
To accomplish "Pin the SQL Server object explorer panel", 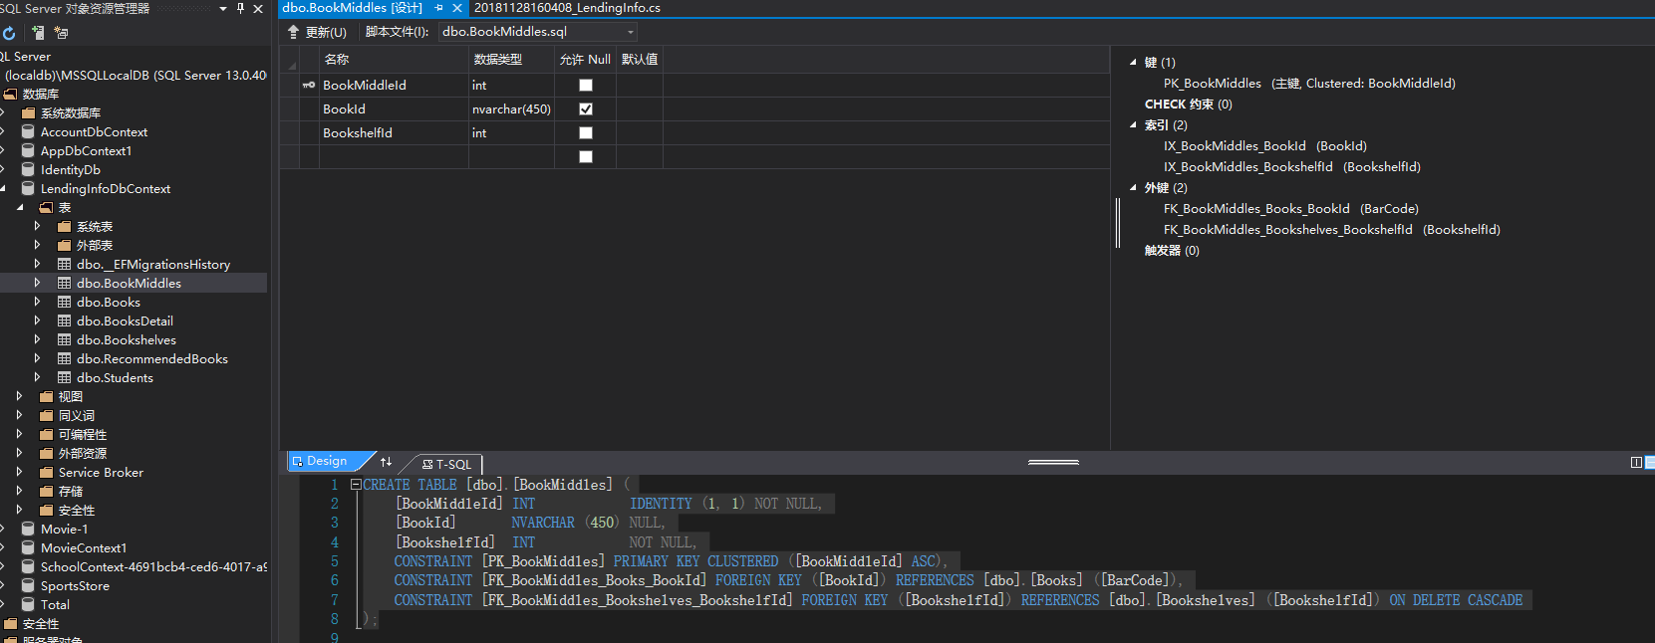I will click(x=240, y=8).
